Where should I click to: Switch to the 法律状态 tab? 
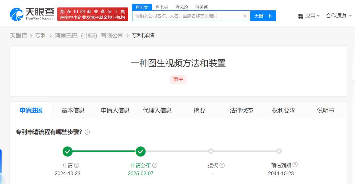click(241, 111)
